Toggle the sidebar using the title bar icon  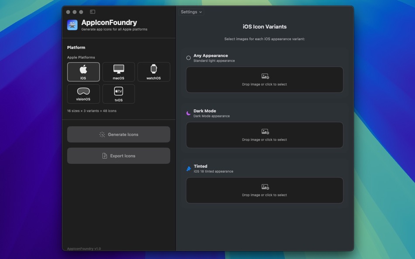92,12
